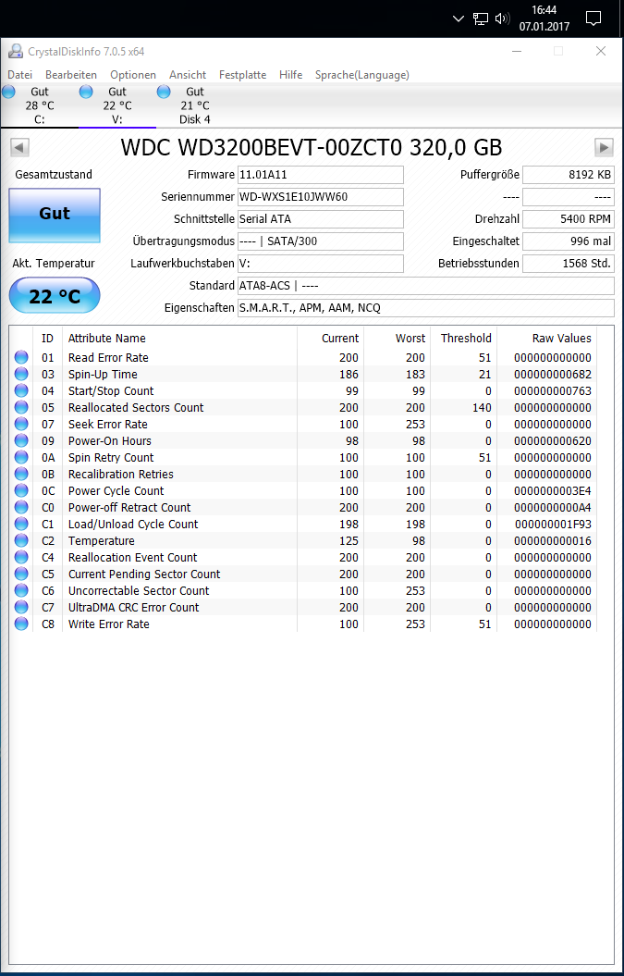The image size is (624, 976).
Task: Show hidden system tray icons chevron
Action: click(x=458, y=19)
